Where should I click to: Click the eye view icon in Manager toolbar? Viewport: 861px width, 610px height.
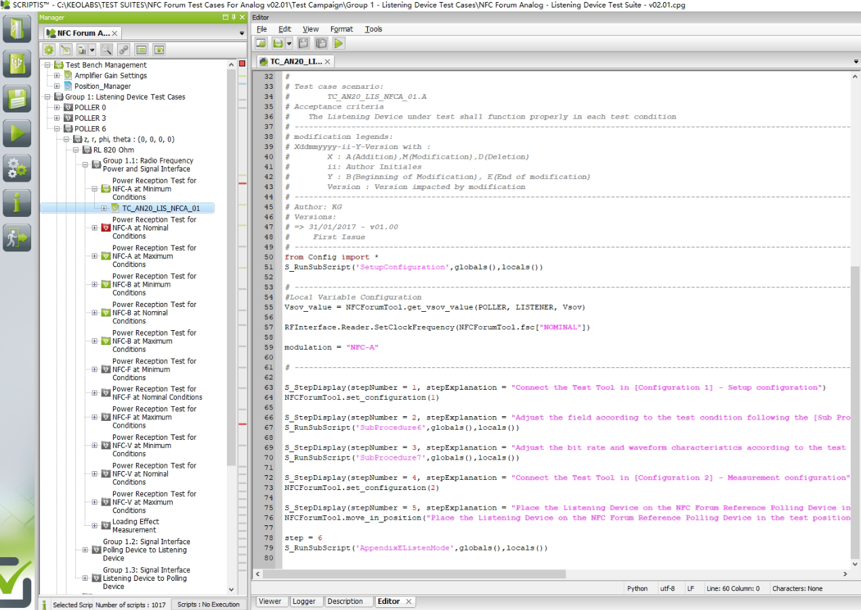[x=159, y=49]
